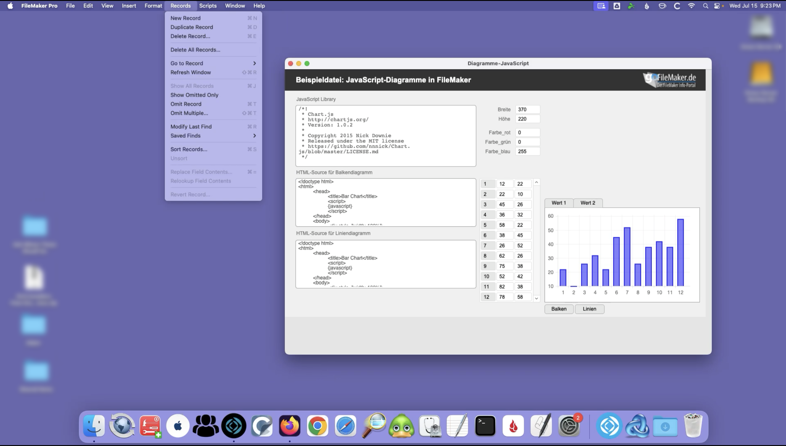Open Terminal from the dock
This screenshot has height=446, width=786.
[x=485, y=426]
